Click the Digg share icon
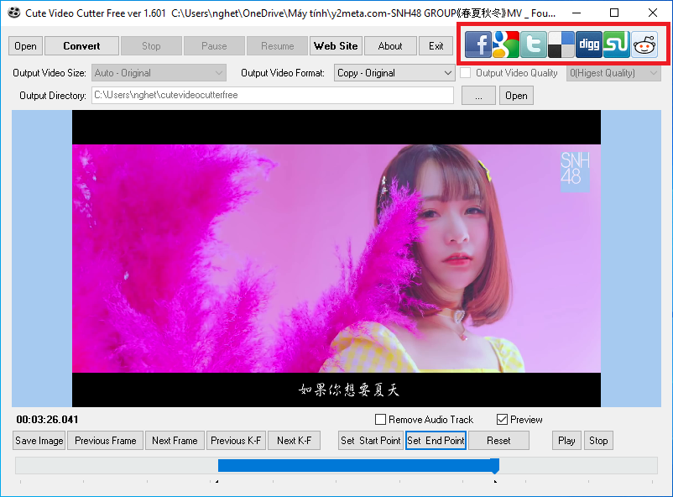This screenshot has height=497, width=673. tap(588, 44)
